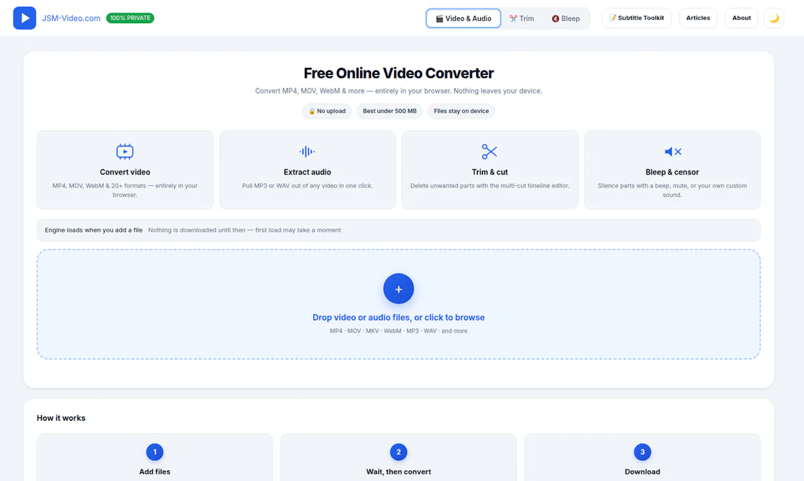Go to the Articles page
This screenshot has width=804, height=481.
698,18
